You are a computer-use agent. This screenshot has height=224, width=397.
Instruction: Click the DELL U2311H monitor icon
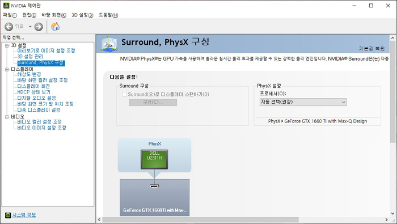(x=154, y=159)
